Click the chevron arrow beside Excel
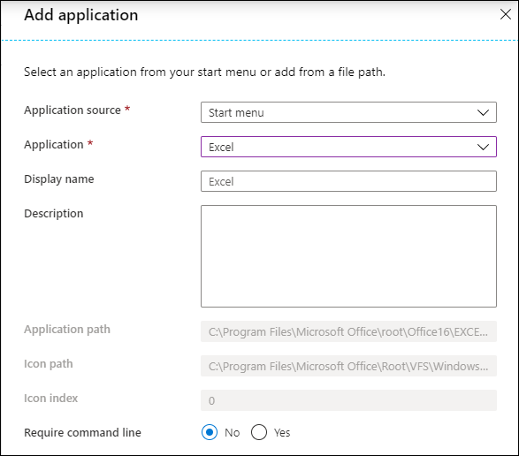This screenshot has width=519, height=456. click(483, 147)
